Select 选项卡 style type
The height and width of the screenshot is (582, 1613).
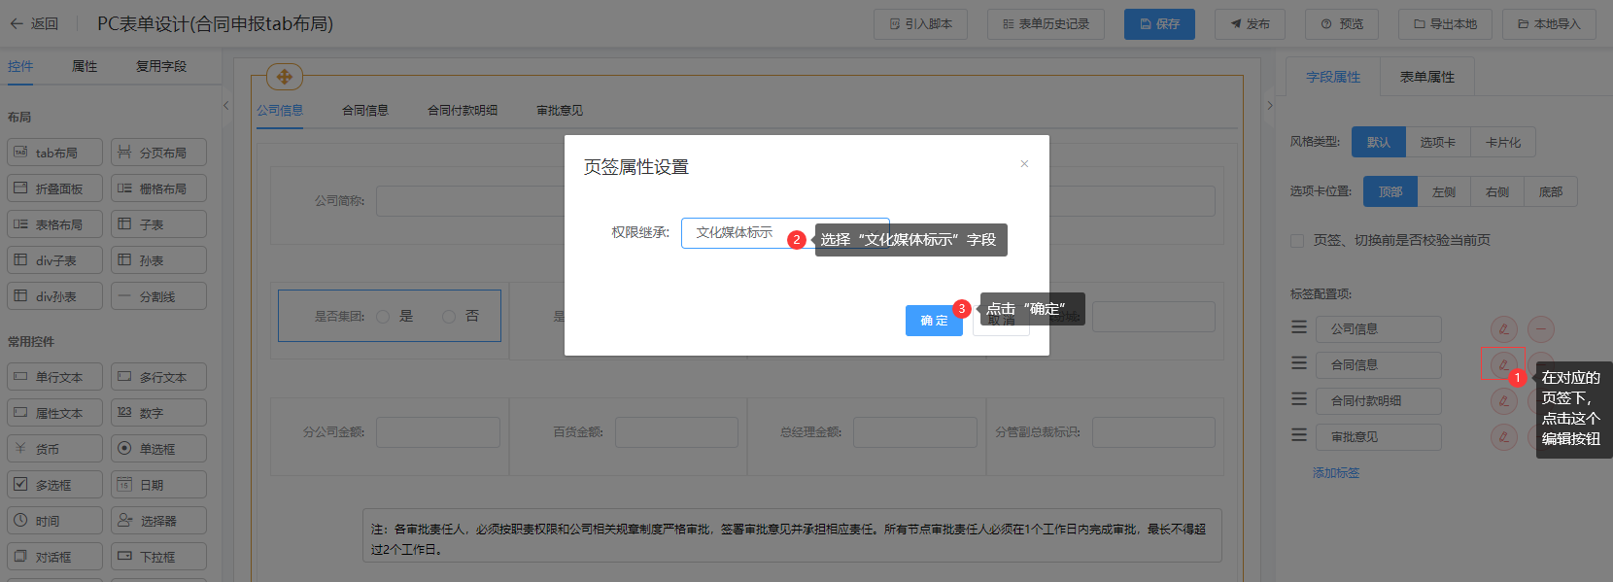[1437, 142]
